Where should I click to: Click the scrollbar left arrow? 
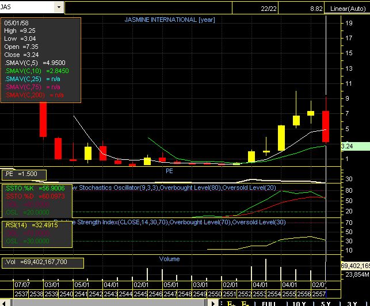click(5, 303)
